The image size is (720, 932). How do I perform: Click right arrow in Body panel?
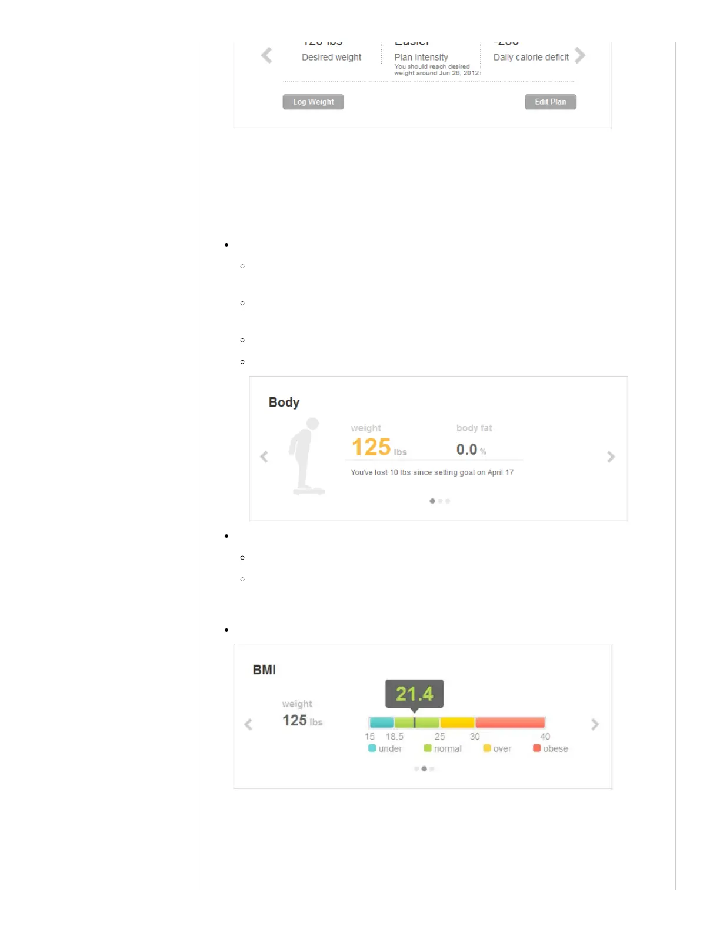(611, 457)
